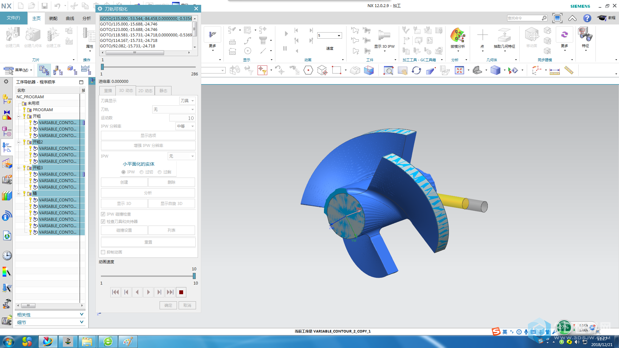Click the rotate view icon
The width and height of the screenshot is (619, 348).
pos(416,70)
